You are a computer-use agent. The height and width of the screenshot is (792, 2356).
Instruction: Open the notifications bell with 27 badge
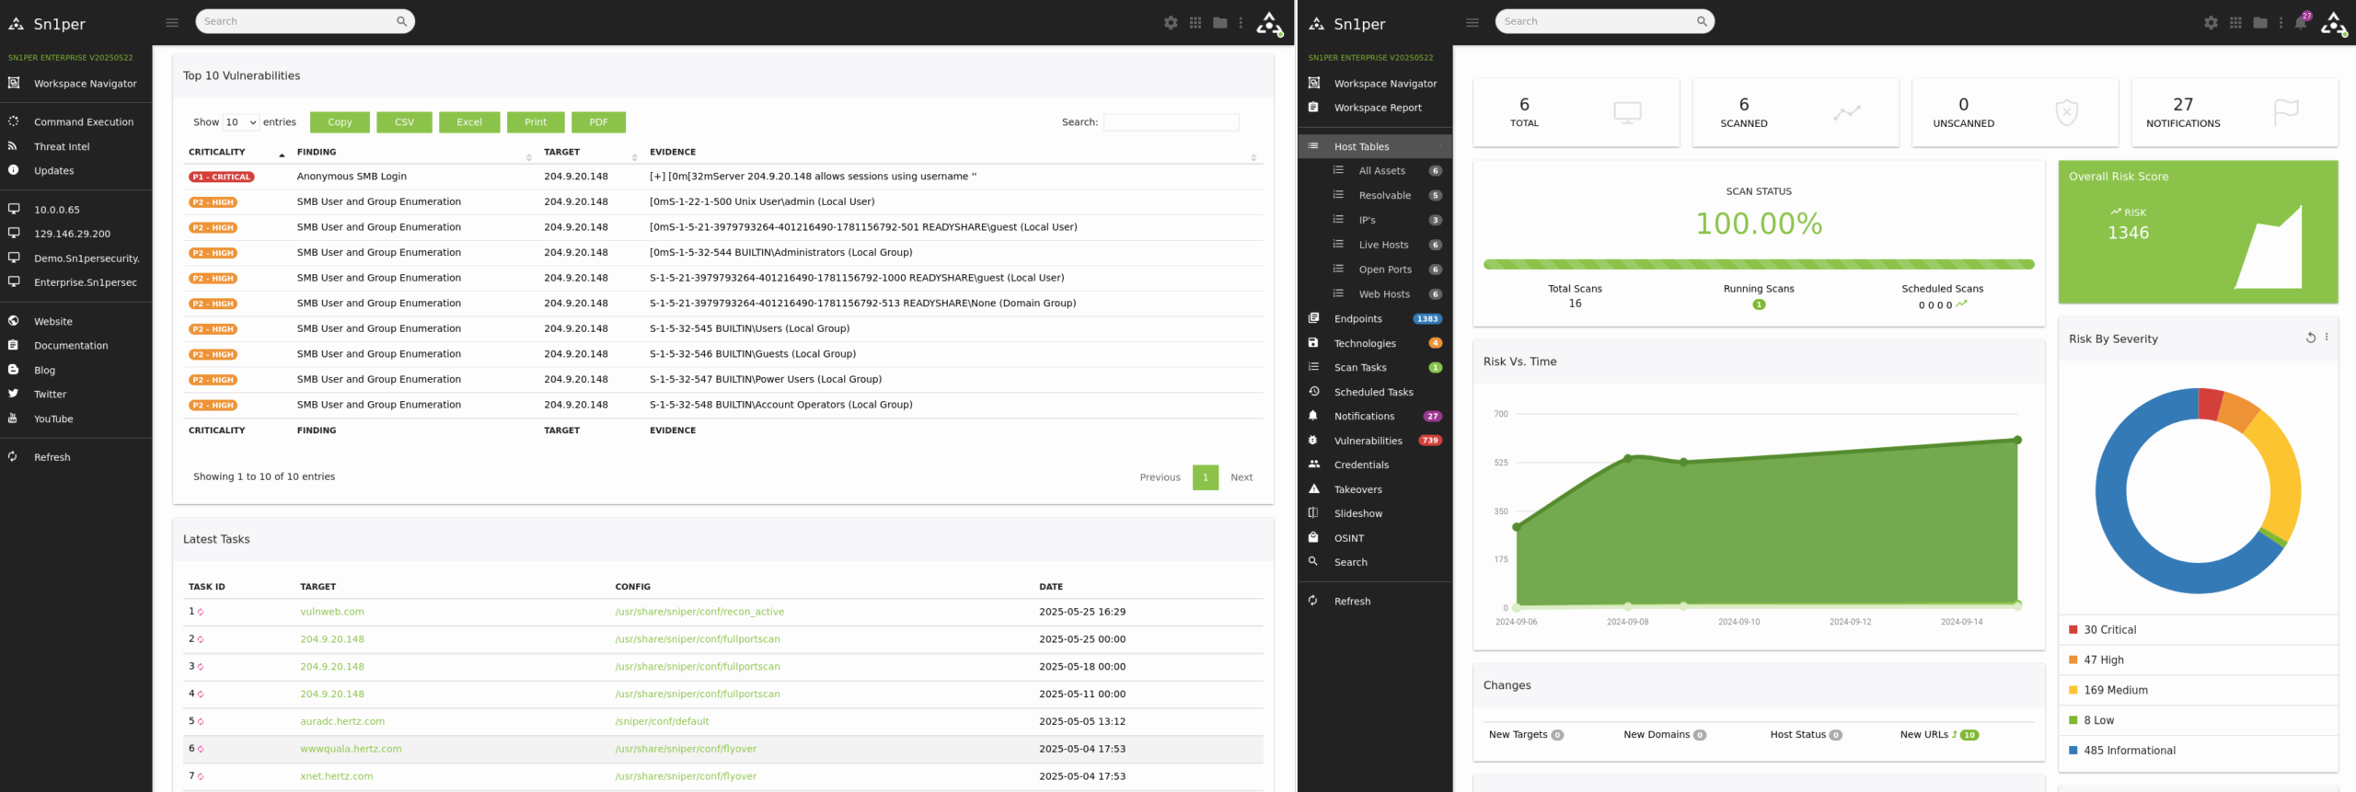[2302, 22]
